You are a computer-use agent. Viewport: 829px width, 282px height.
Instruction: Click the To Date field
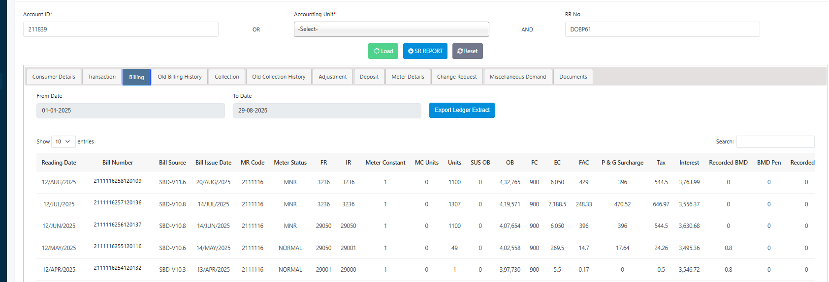tap(327, 111)
